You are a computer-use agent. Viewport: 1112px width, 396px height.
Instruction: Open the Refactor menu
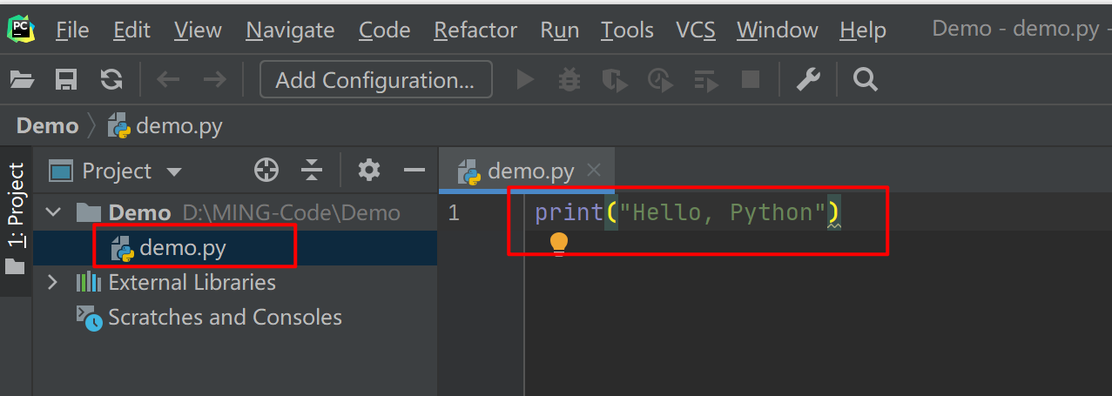pyautogui.click(x=475, y=30)
